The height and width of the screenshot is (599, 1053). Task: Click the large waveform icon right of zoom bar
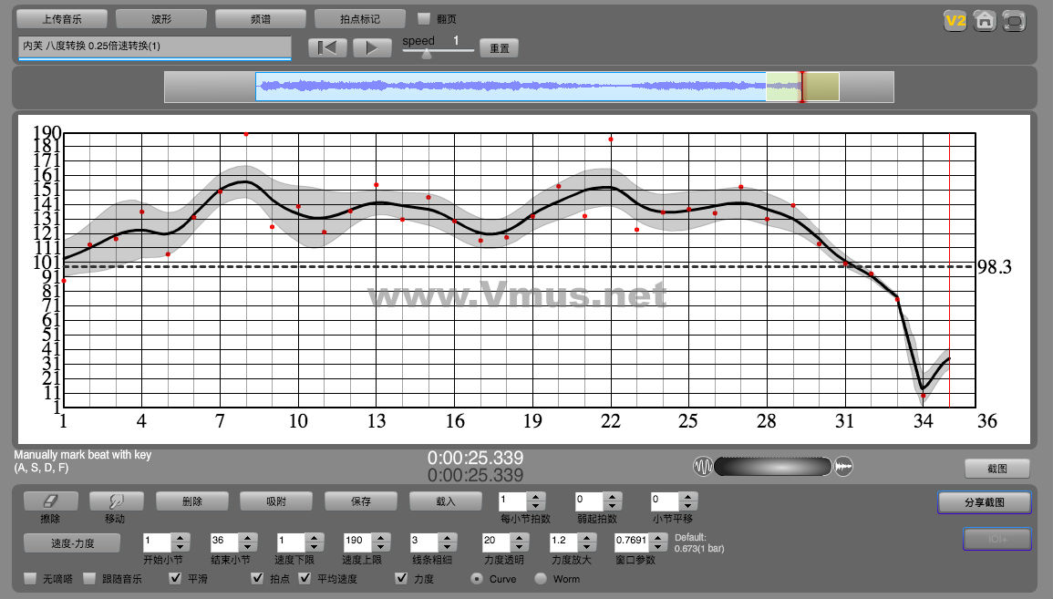click(843, 467)
